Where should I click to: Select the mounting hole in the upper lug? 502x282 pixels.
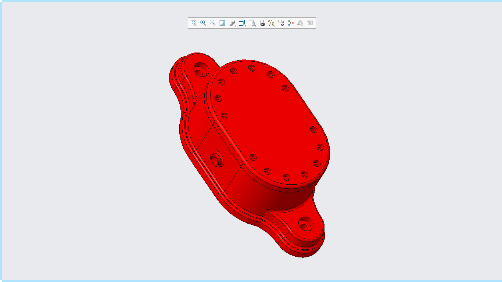[x=200, y=69]
